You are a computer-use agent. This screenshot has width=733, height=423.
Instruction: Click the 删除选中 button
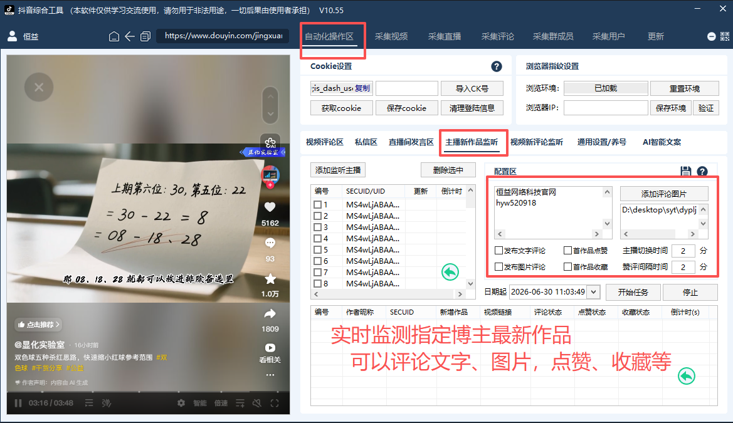pos(448,170)
